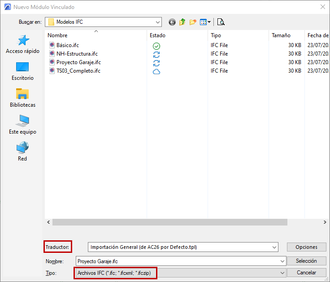The image size is (330, 282).
Task: Go back using the round arrow icon
Action: click(x=172, y=22)
